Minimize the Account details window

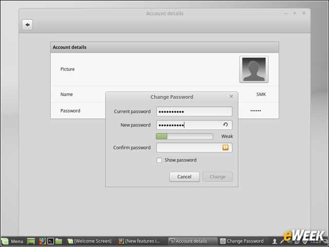tap(286, 13)
